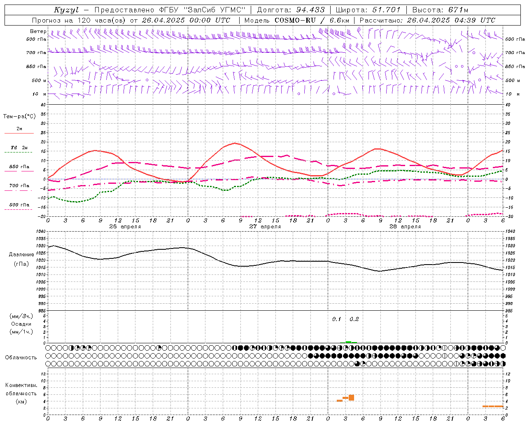527x422 pixels.
Task: Click the latitude value Широта: 51.701
Action: click(368, 10)
